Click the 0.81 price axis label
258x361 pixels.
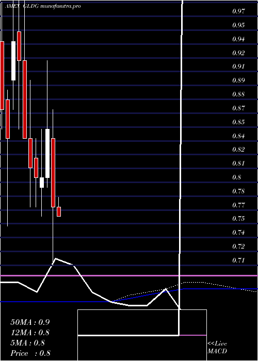[238, 163]
